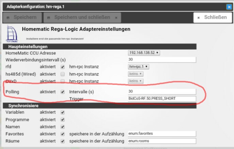Viewport: 234px width, 149px height.
Task: Toggle CUxD aktiviert checkbox
Action: 63,81
